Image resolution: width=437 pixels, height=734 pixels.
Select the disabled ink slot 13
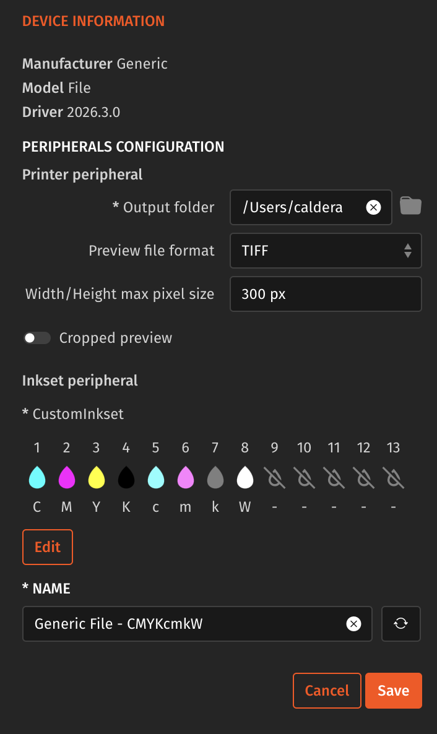click(393, 477)
